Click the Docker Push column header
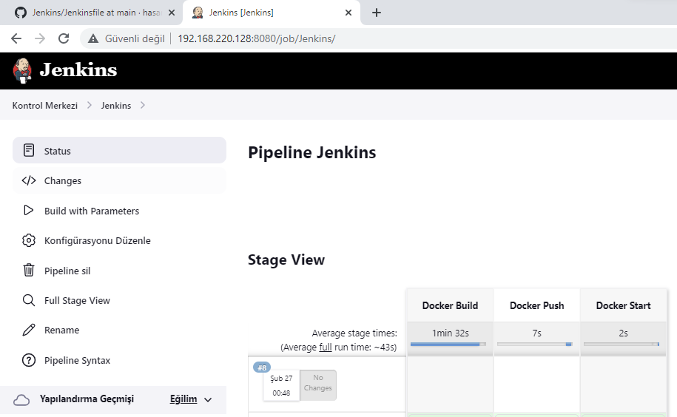Viewport: 677px width, 417px height. [x=536, y=305]
